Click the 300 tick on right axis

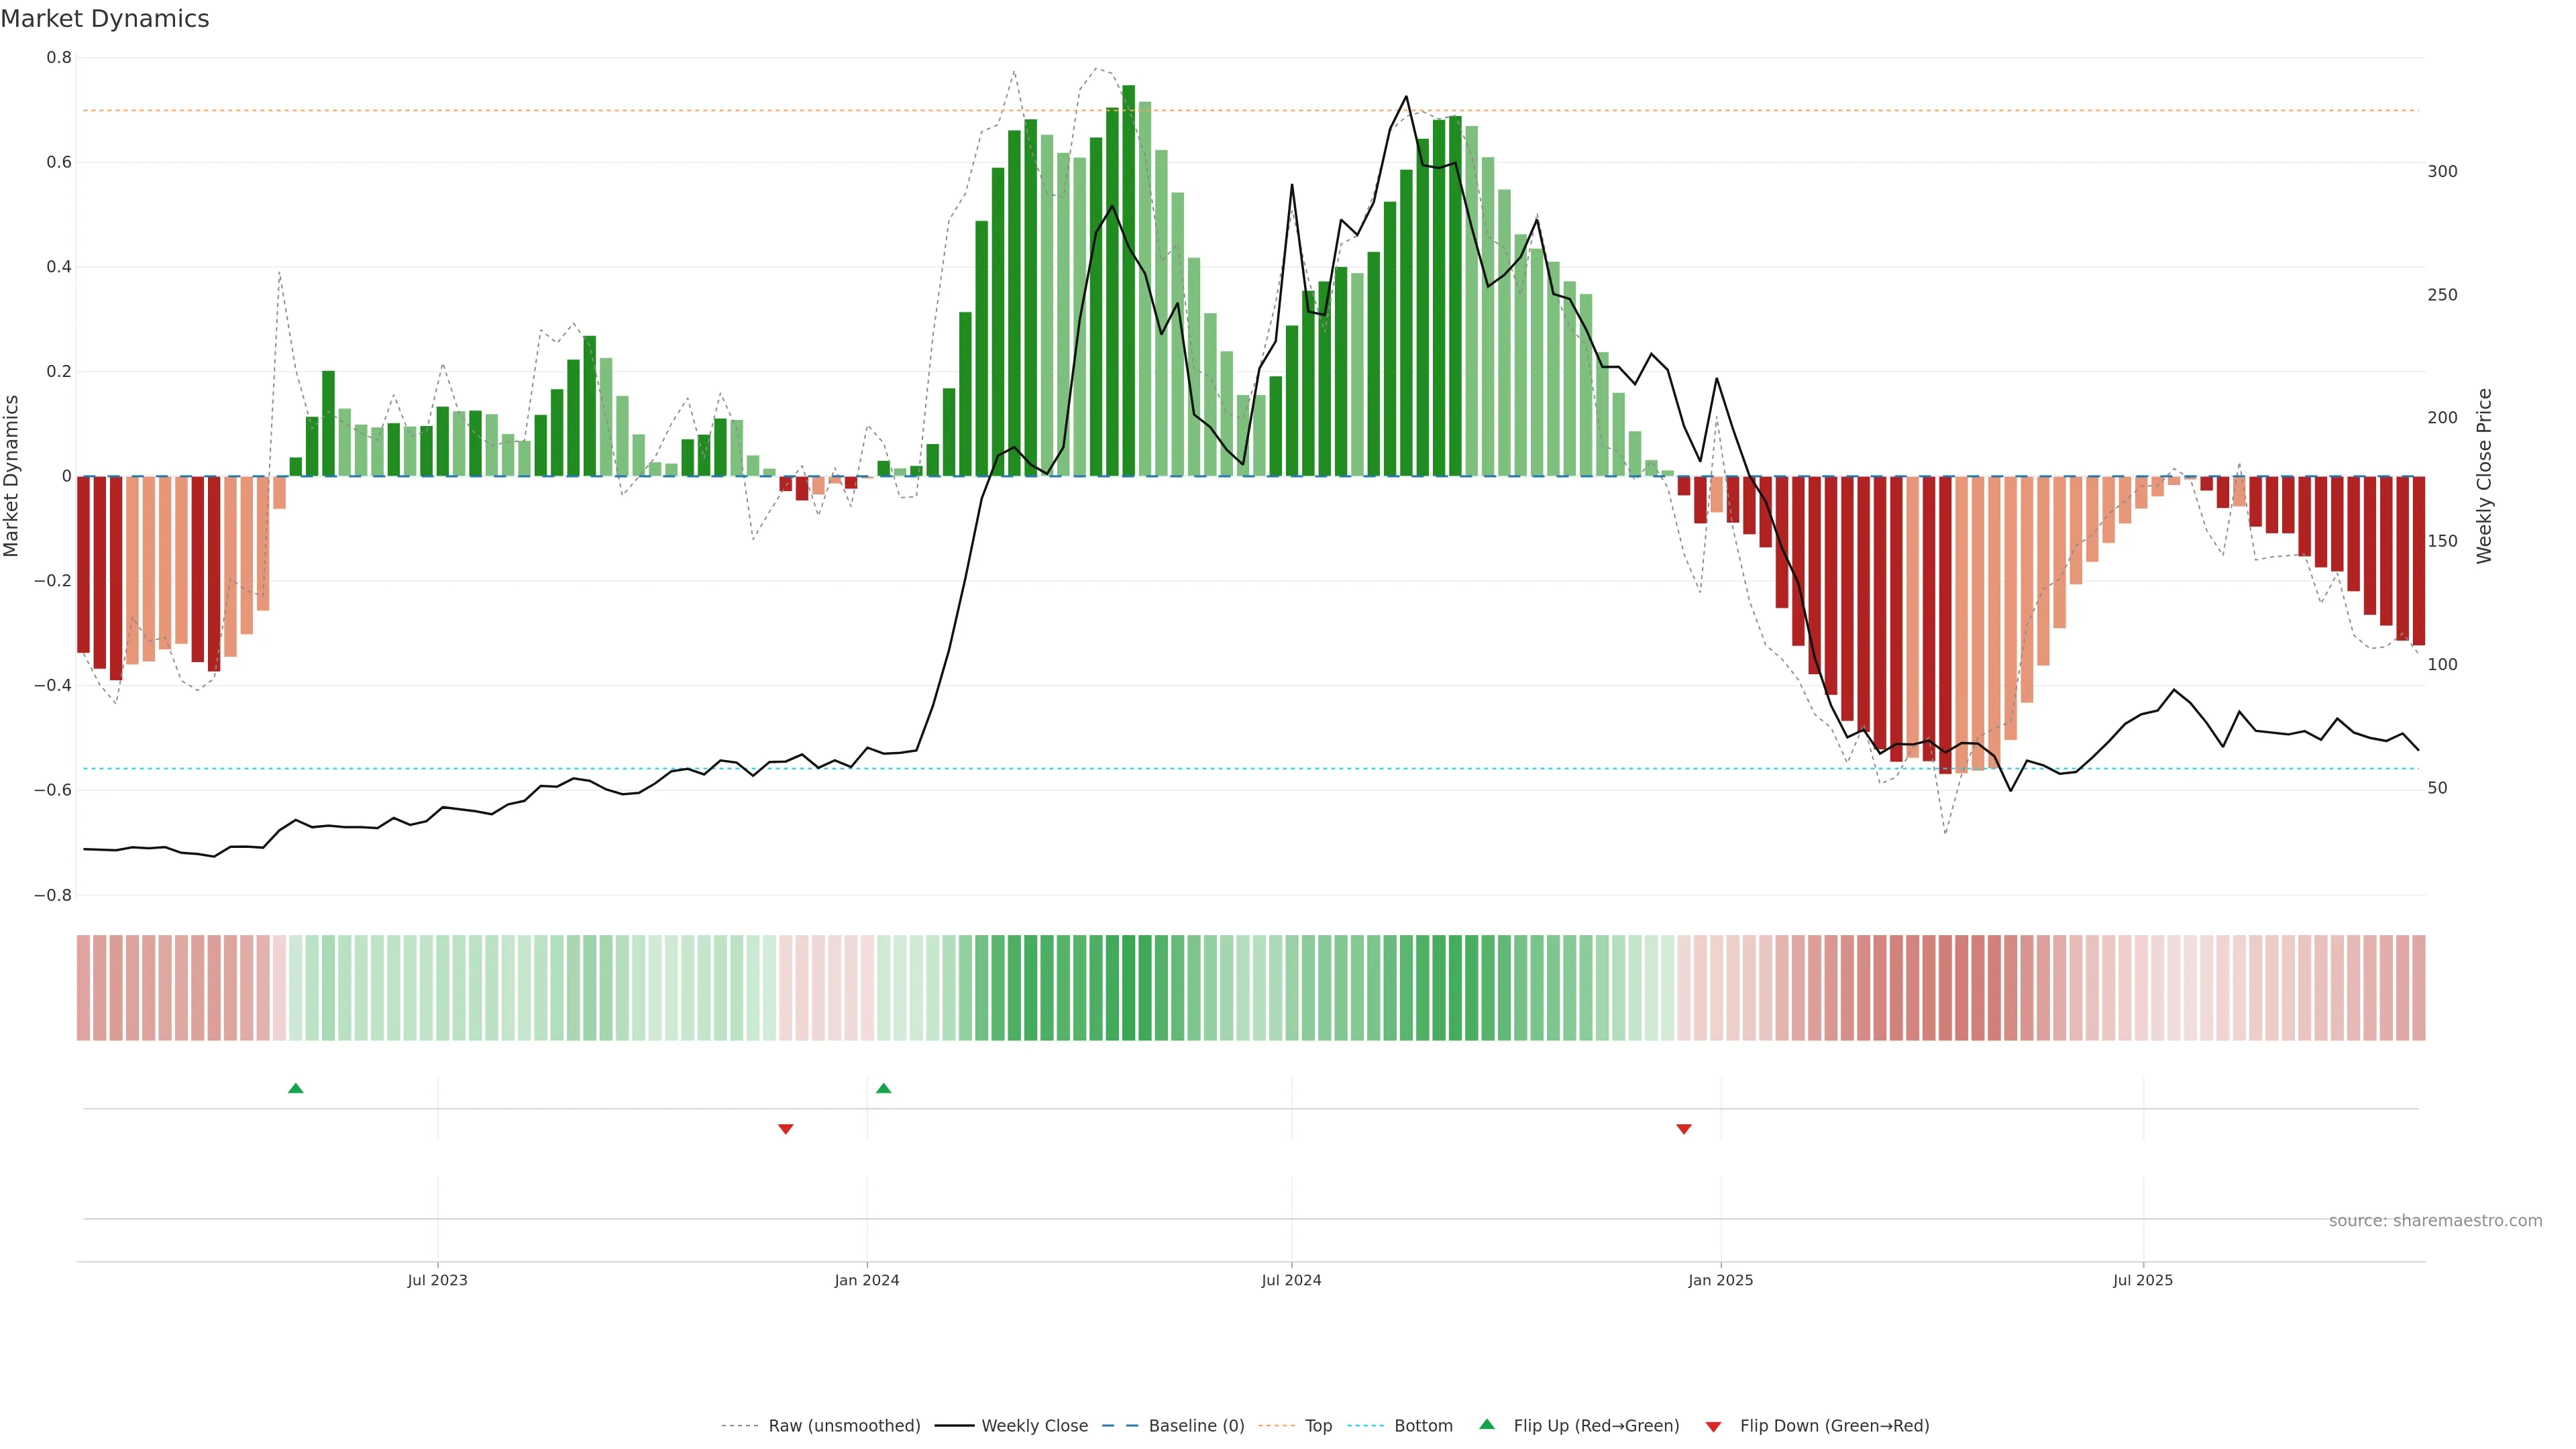click(2441, 171)
